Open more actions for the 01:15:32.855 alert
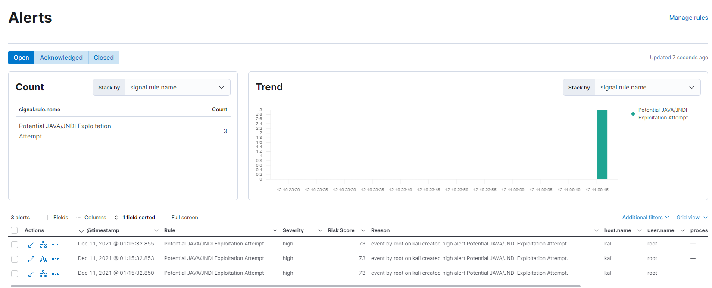The image size is (712, 288). pyautogui.click(x=56, y=245)
